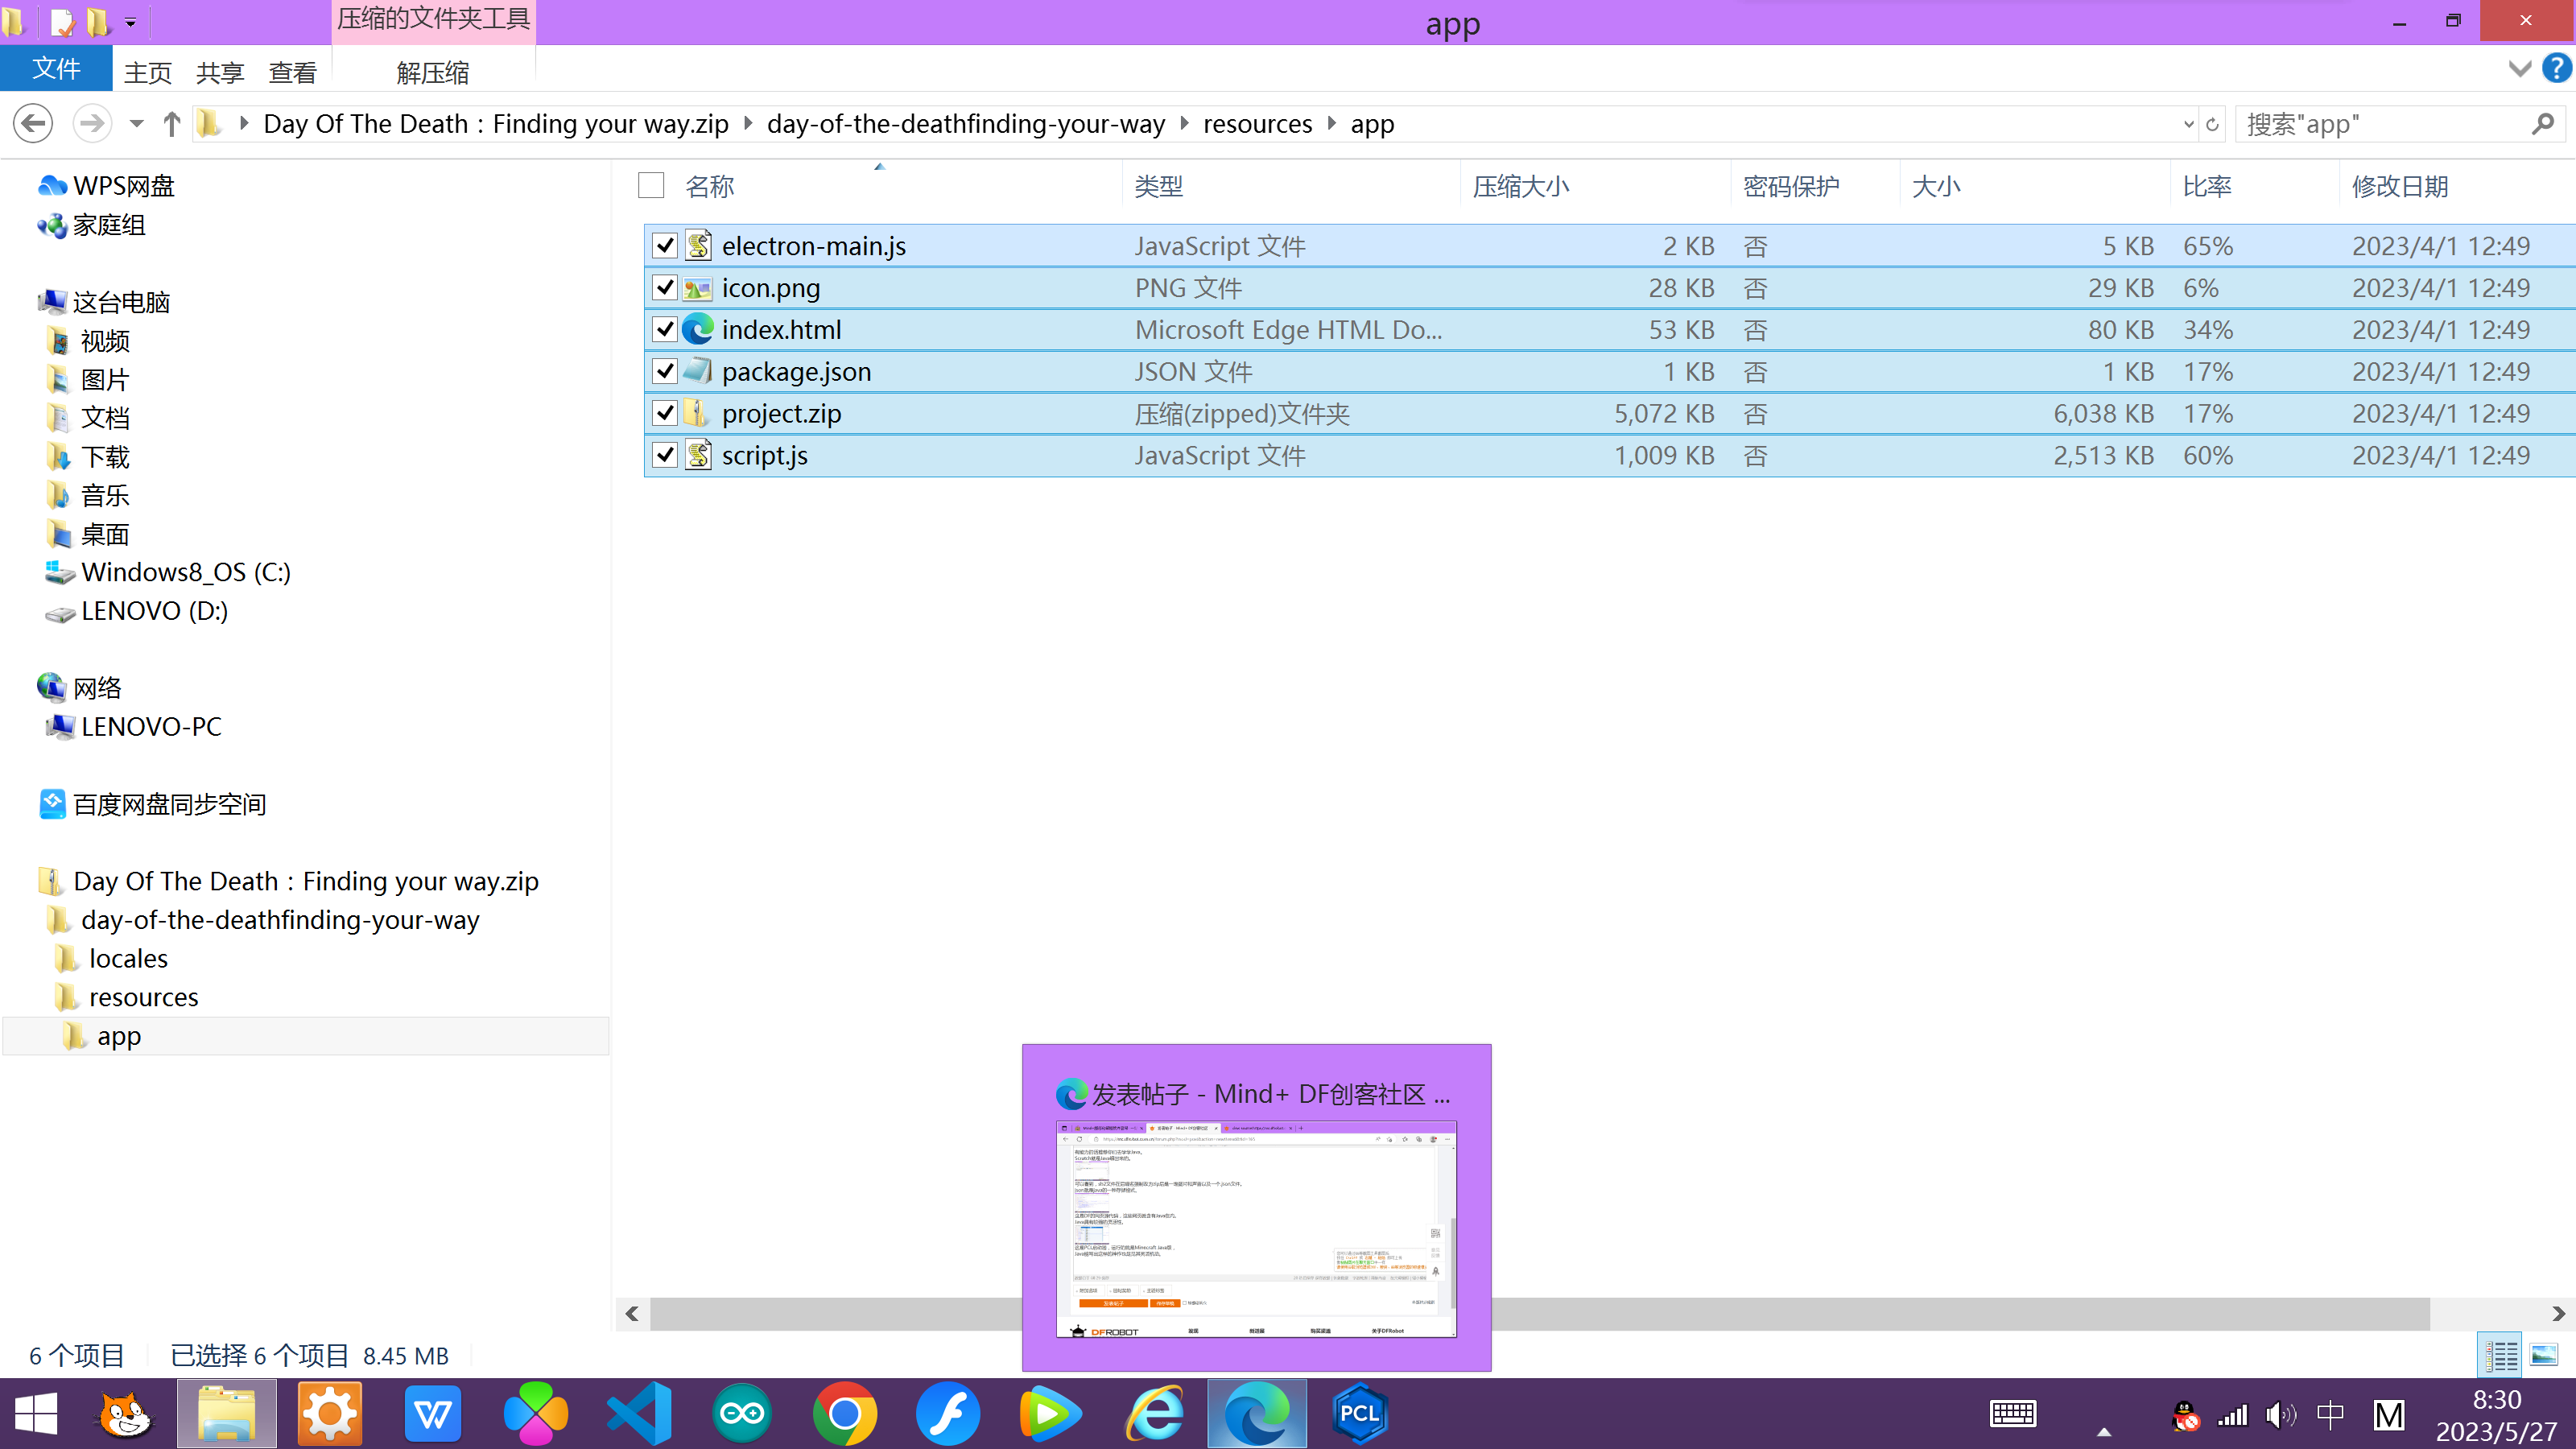
Task: Click the PNG file icon for icon.png
Action: pos(699,287)
